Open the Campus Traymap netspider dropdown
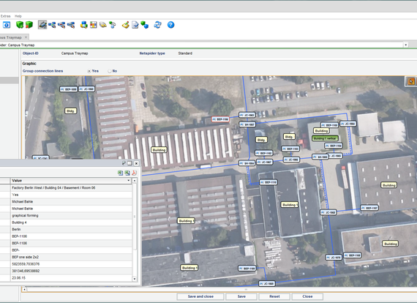Viewport: 417px width, 303px height. coord(406,45)
